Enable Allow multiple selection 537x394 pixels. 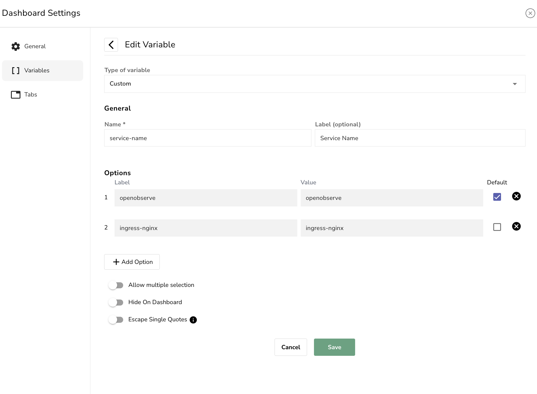tap(116, 285)
